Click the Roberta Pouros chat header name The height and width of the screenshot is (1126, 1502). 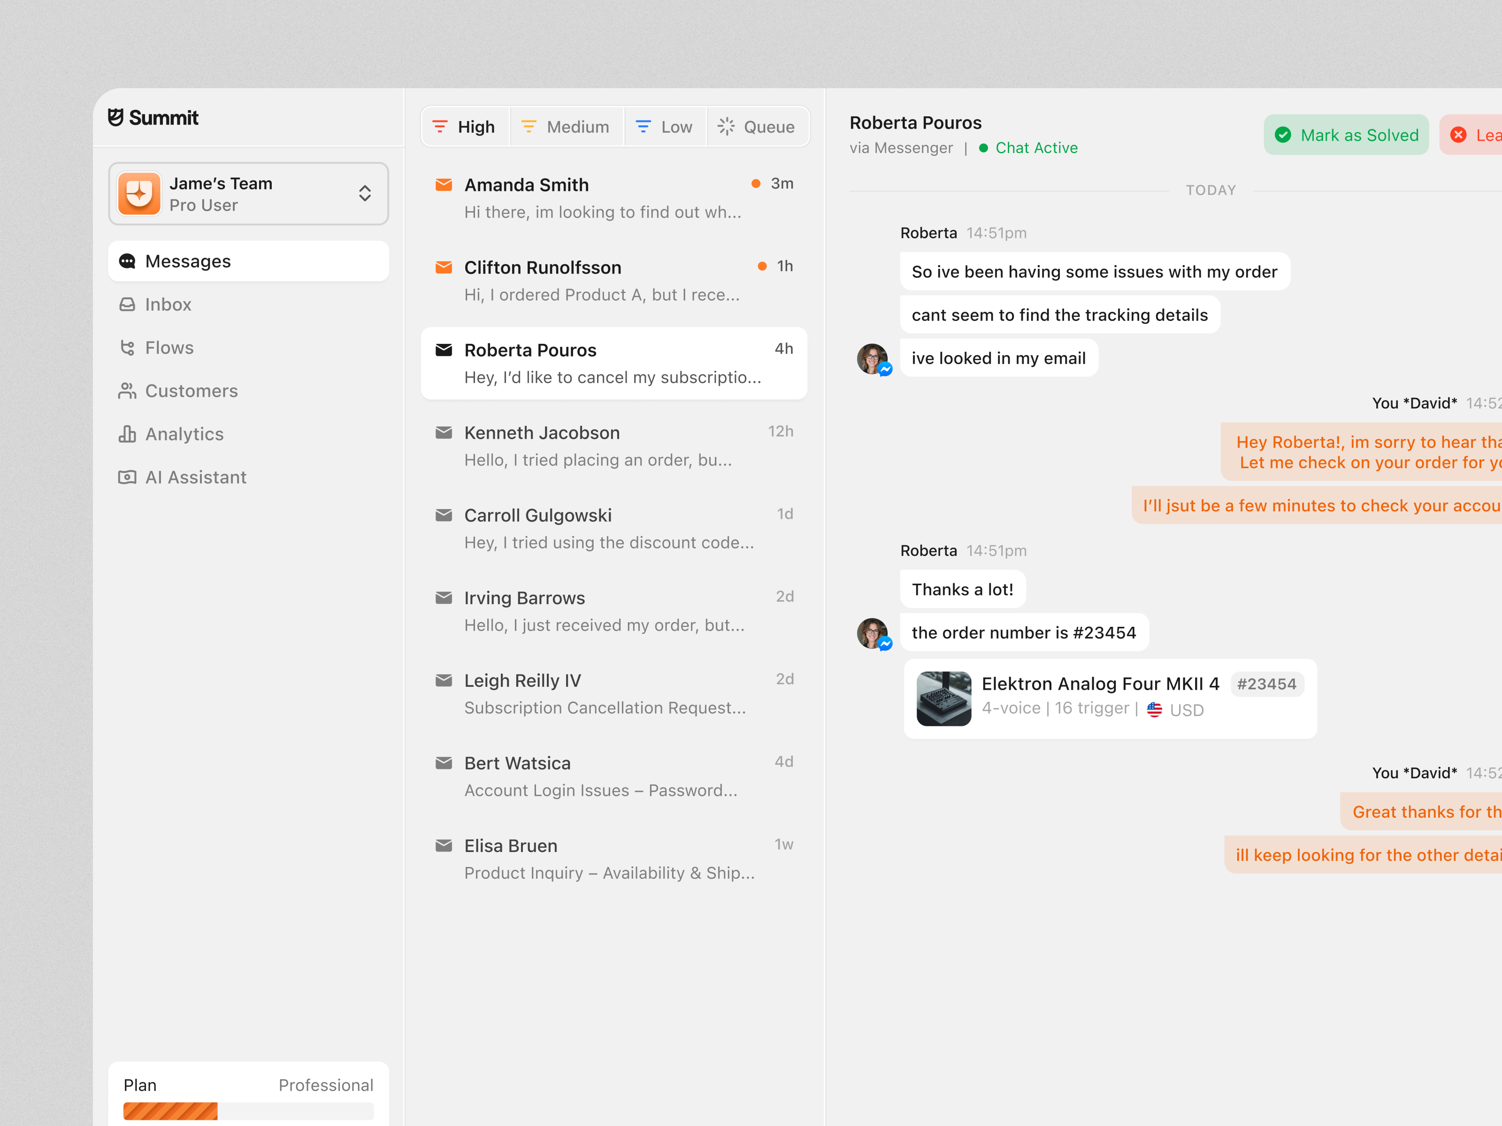coord(915,123)
